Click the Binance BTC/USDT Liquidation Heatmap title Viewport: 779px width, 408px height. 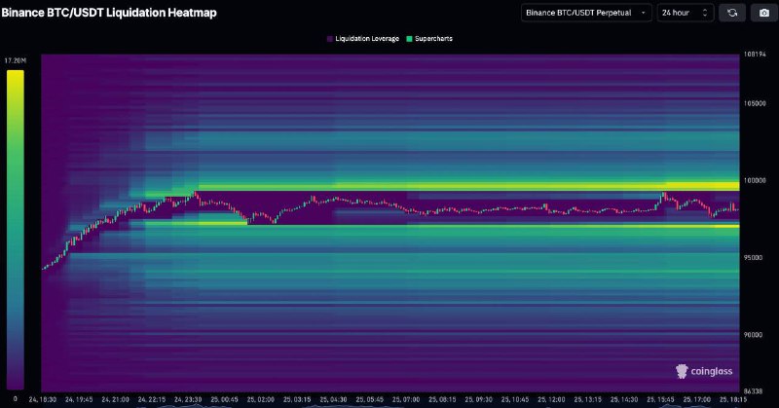[x=109, y=13]
